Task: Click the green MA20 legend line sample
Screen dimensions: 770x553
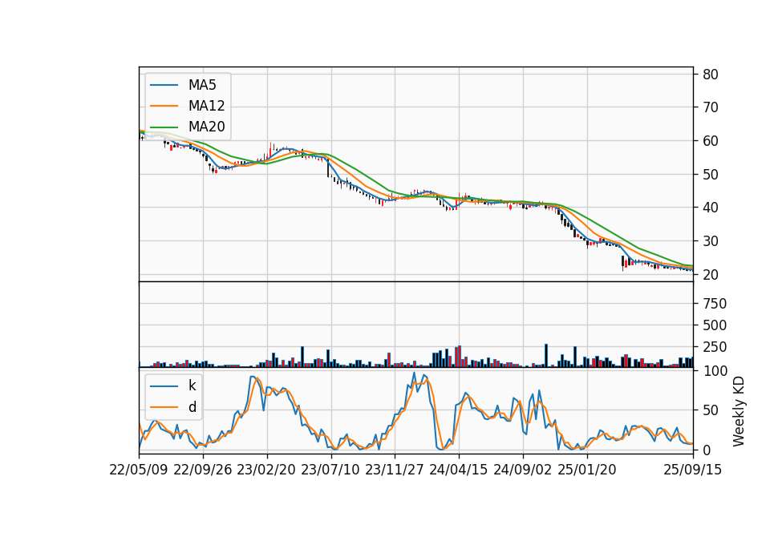Action: (x=164, y=127)
